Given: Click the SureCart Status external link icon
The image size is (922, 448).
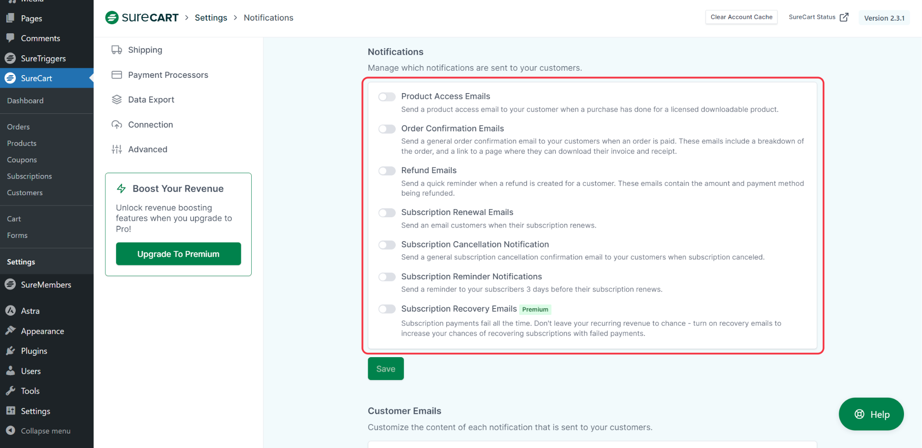Looking at the screenshot, I should [x=844, y=17].
